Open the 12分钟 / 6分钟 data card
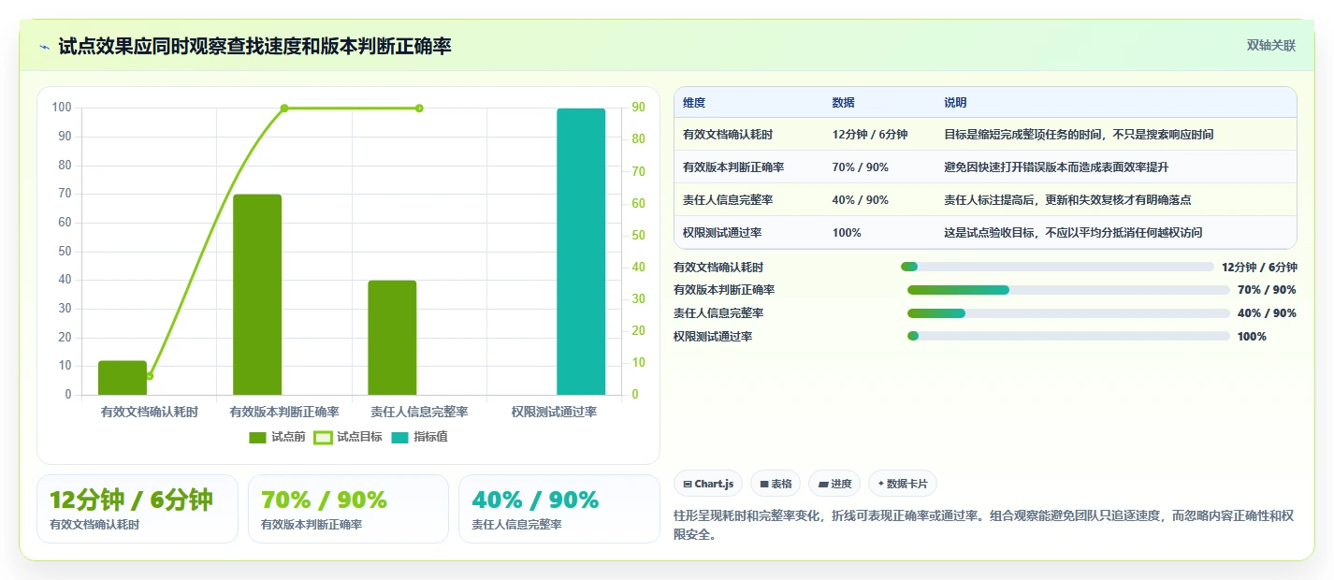This screenshot has width=1334, height=580. (138, 509)
